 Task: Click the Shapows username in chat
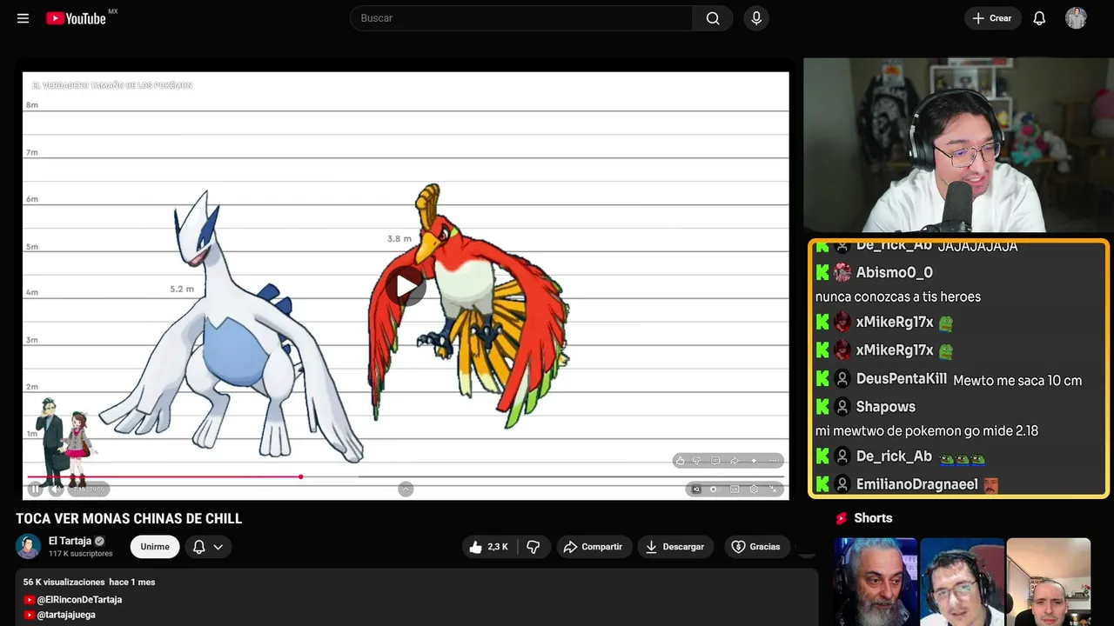point(886,406)
